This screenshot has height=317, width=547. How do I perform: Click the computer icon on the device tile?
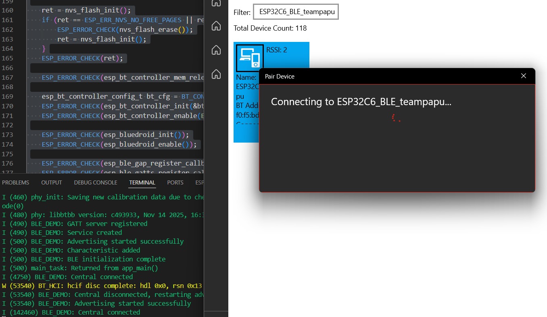(x=249, y=58)
